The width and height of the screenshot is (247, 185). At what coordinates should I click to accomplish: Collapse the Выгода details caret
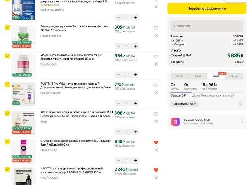[x=182, y=40]
